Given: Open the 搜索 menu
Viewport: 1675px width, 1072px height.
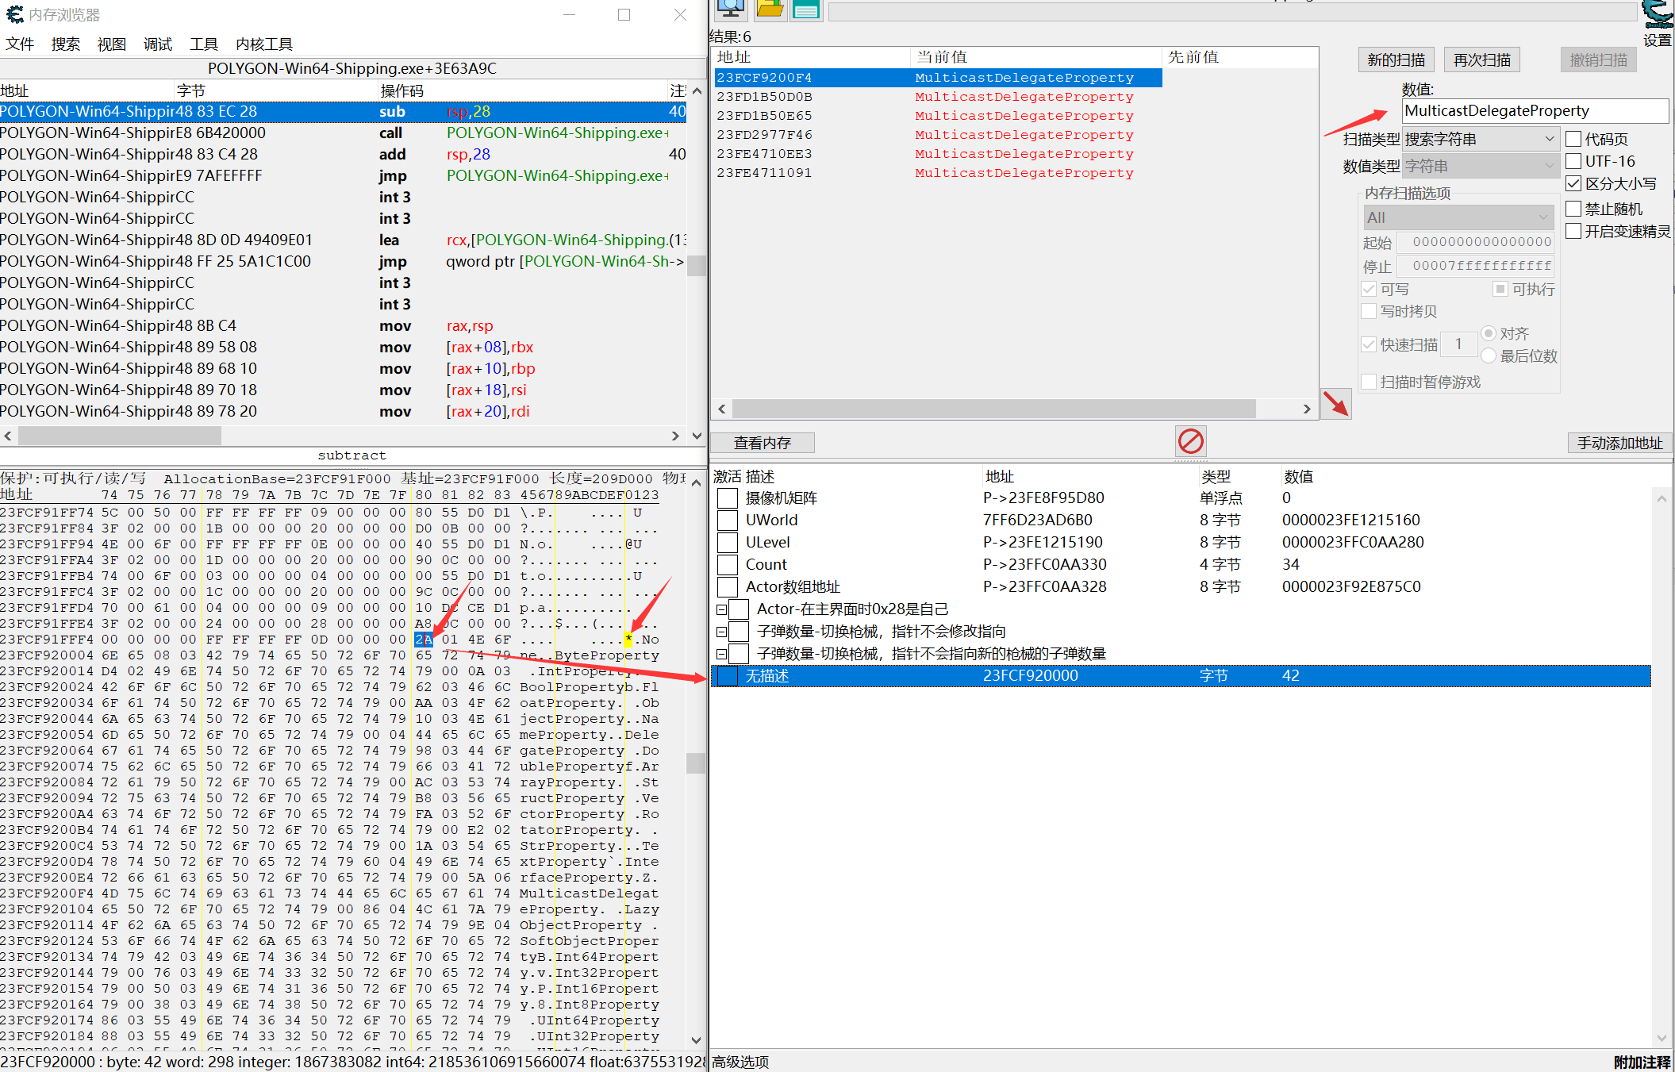Looking at the screenshot, I should tap(66, 44).
